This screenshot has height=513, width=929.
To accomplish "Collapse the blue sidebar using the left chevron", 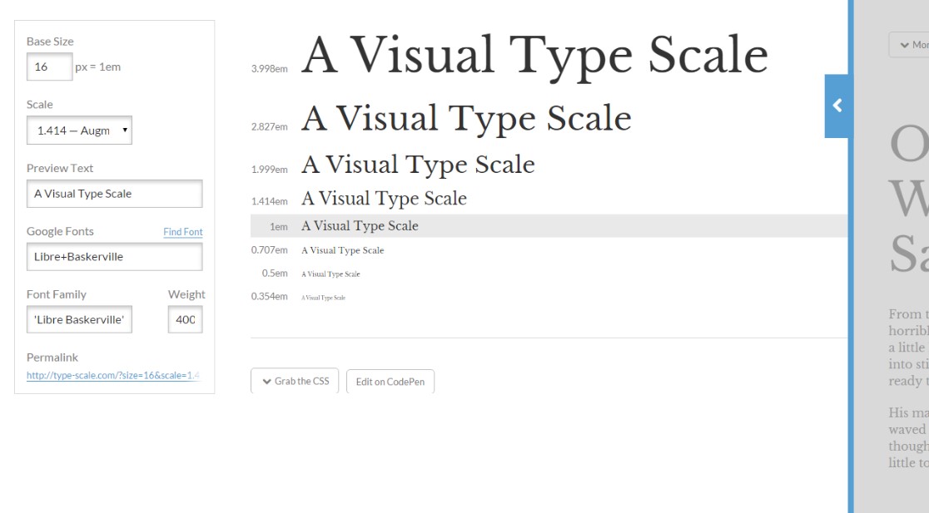I will coord(837,106).
